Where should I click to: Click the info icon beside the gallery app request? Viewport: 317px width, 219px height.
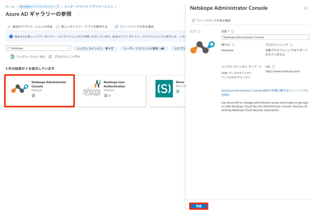[58, 27]
